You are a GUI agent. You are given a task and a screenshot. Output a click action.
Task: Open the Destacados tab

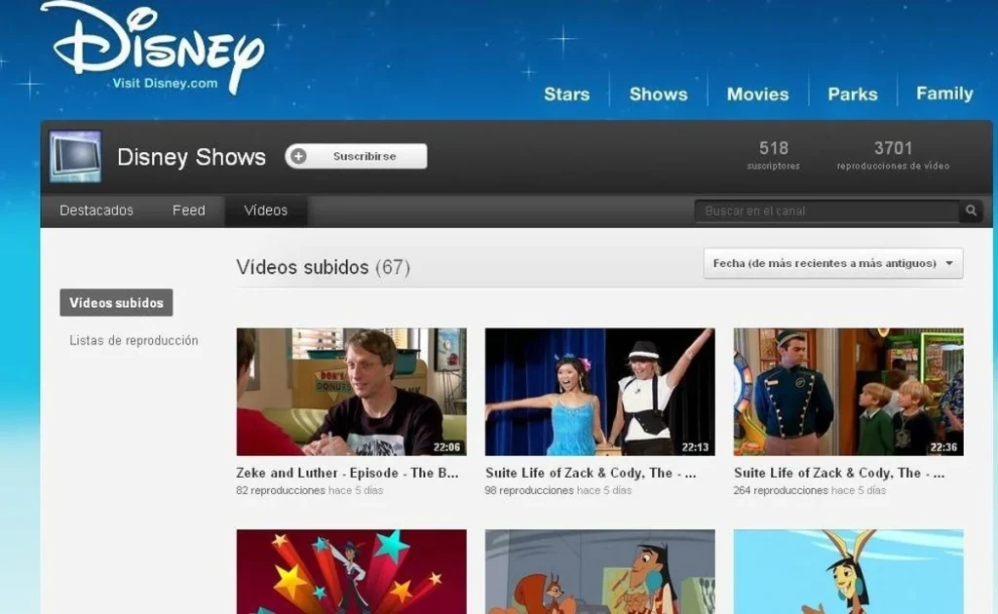(96, 211)
